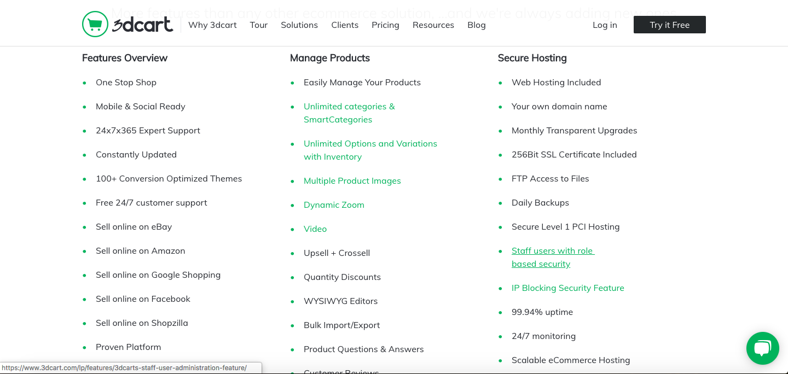Click 24x7x365 Expert Support text
This screenshot has height=374, width=788.
click(x=148, y=131)
